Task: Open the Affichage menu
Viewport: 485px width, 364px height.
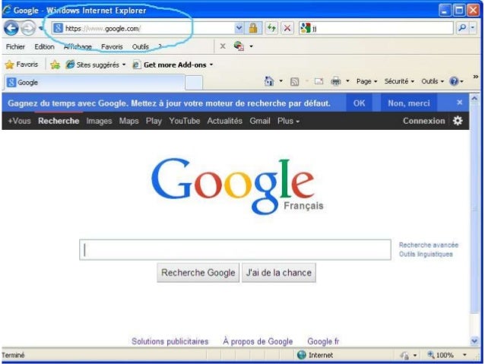Action: [x=78, y=46]
